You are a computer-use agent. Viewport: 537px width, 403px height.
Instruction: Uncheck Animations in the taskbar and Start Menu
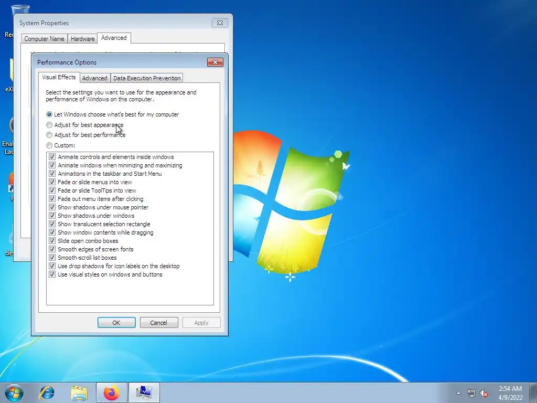point(52,174)
